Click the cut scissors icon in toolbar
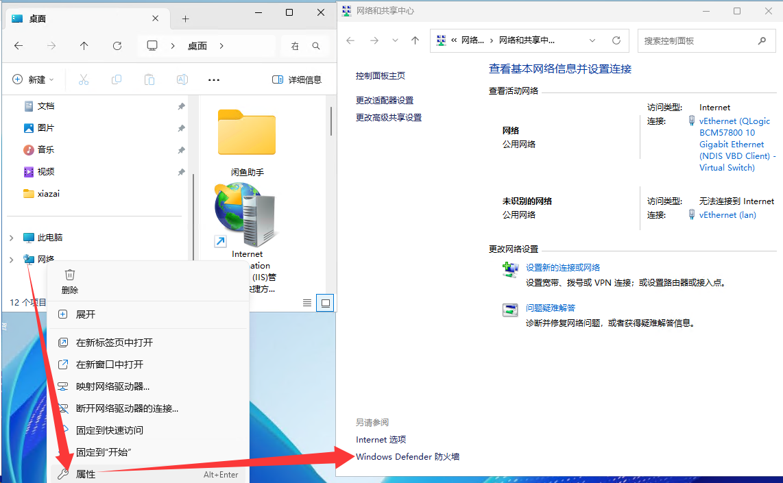 point(84,79)
